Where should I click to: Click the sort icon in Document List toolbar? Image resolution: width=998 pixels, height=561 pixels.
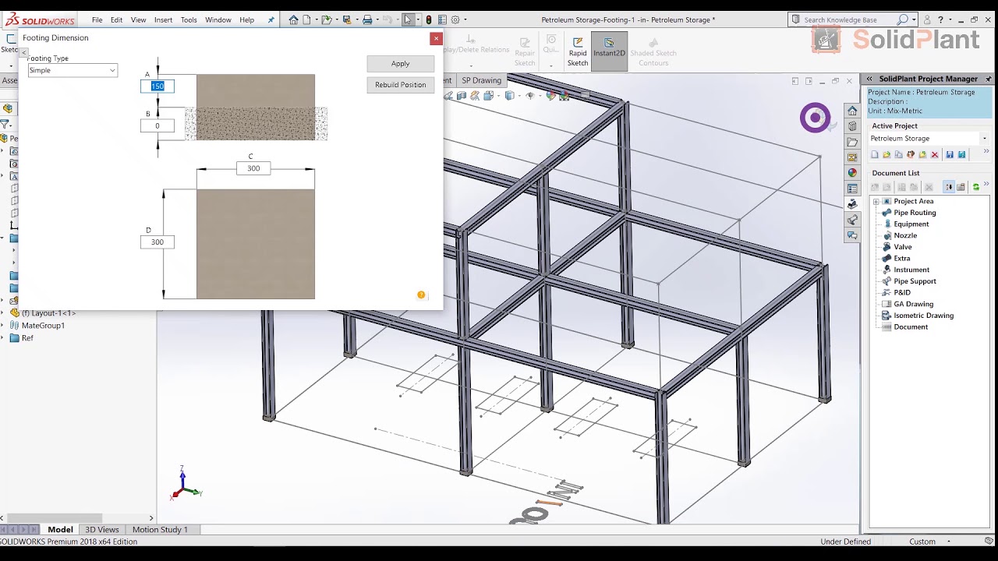(949, 187)
